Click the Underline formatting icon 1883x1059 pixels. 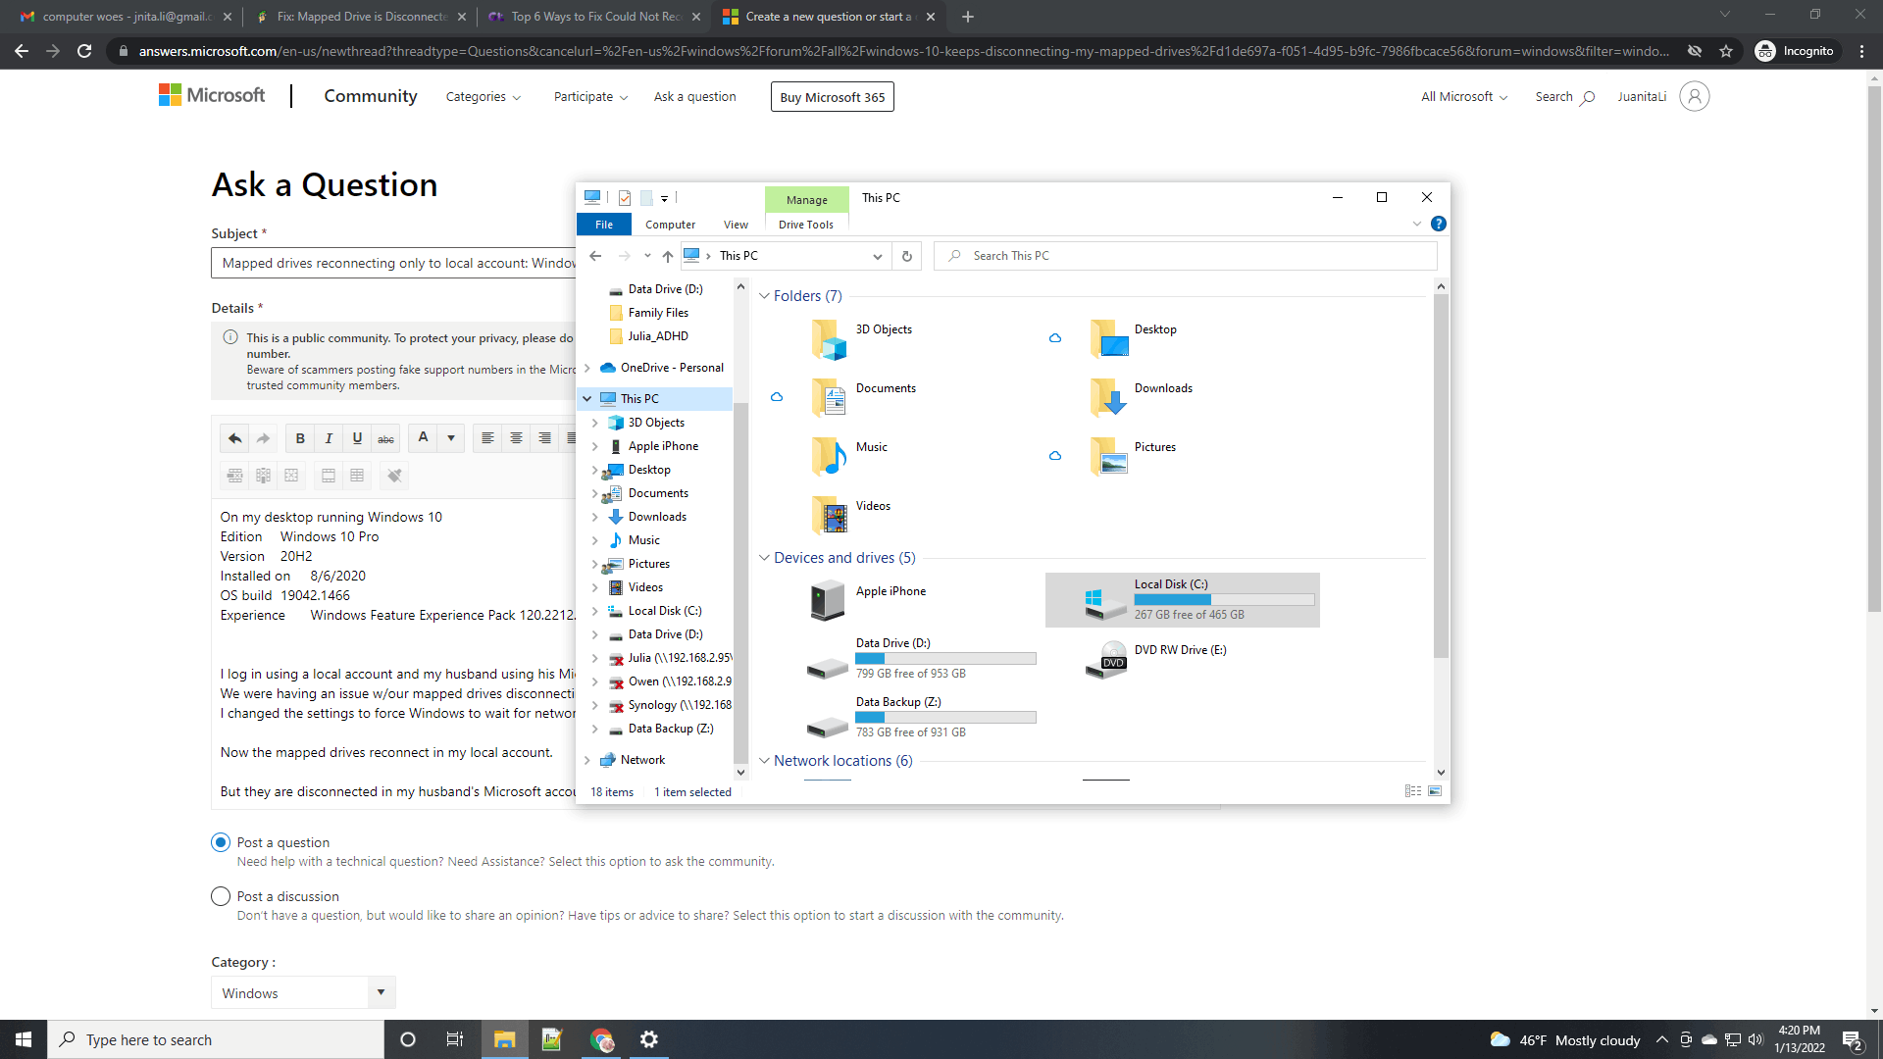pyautogui.click(x=357, y=438)
